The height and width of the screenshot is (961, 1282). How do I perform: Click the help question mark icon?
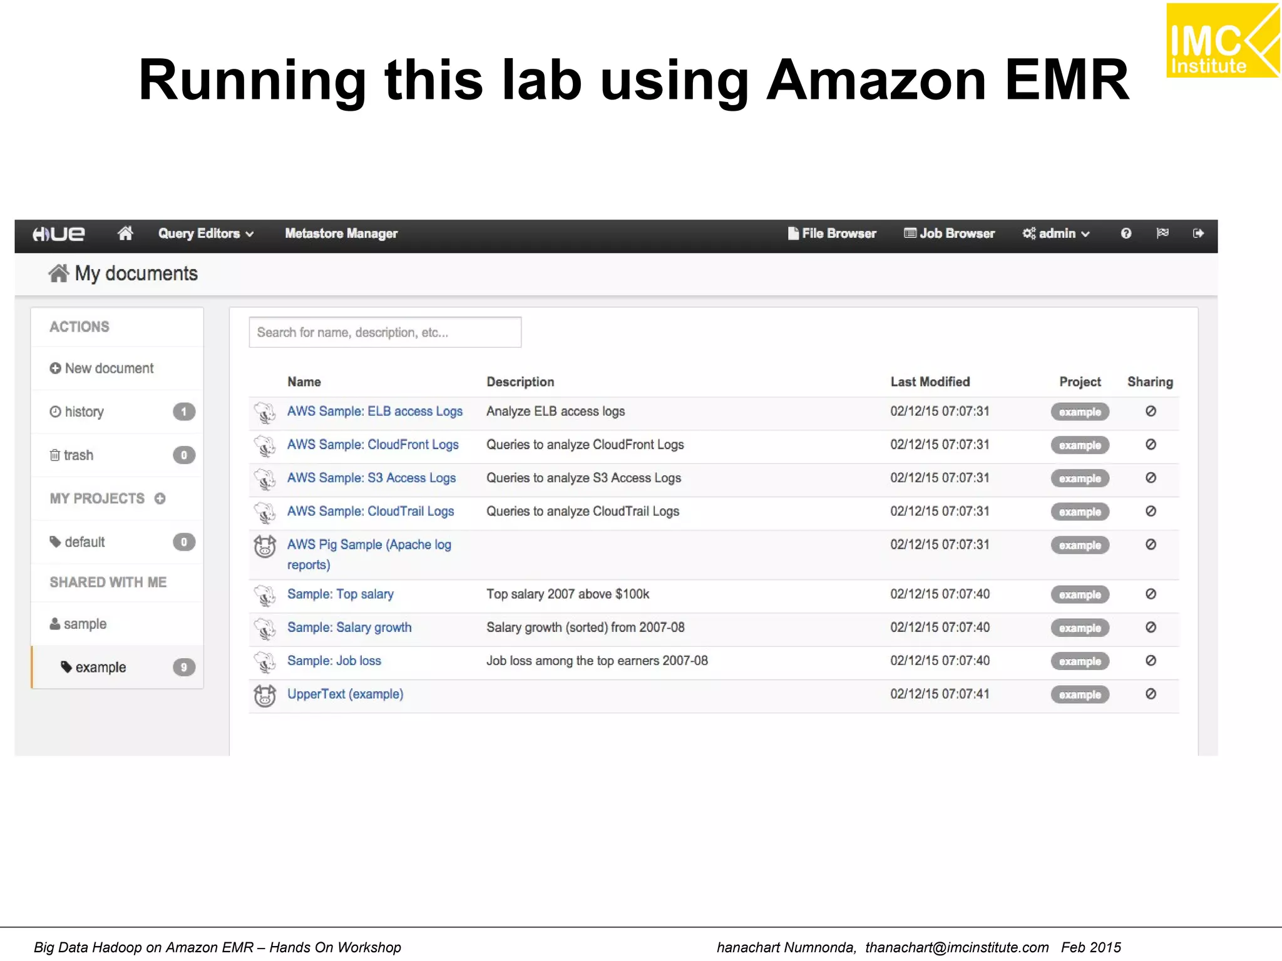pyautogui.click(x=1126, y=233)
